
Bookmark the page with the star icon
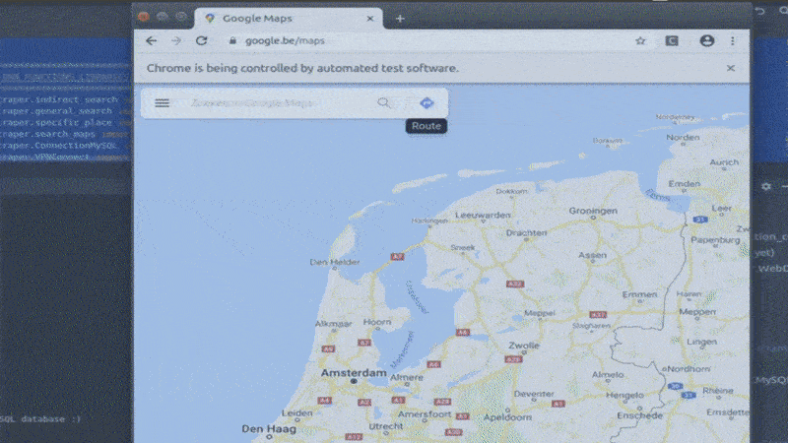pyautogui.click(x=640, y=40)
